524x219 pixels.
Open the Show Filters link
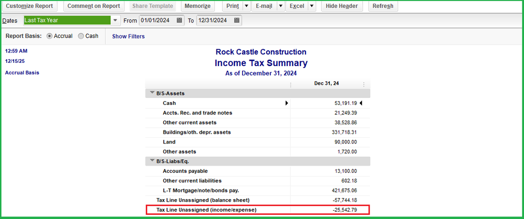128,36
